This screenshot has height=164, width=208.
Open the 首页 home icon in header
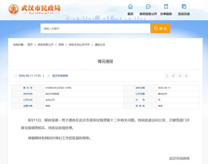(x=130, y=6)
